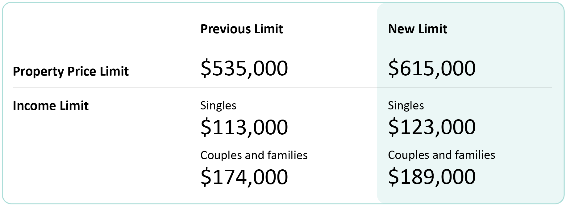Click the new Singles label
Screen dimensions: 566x205
click(406, 106)
